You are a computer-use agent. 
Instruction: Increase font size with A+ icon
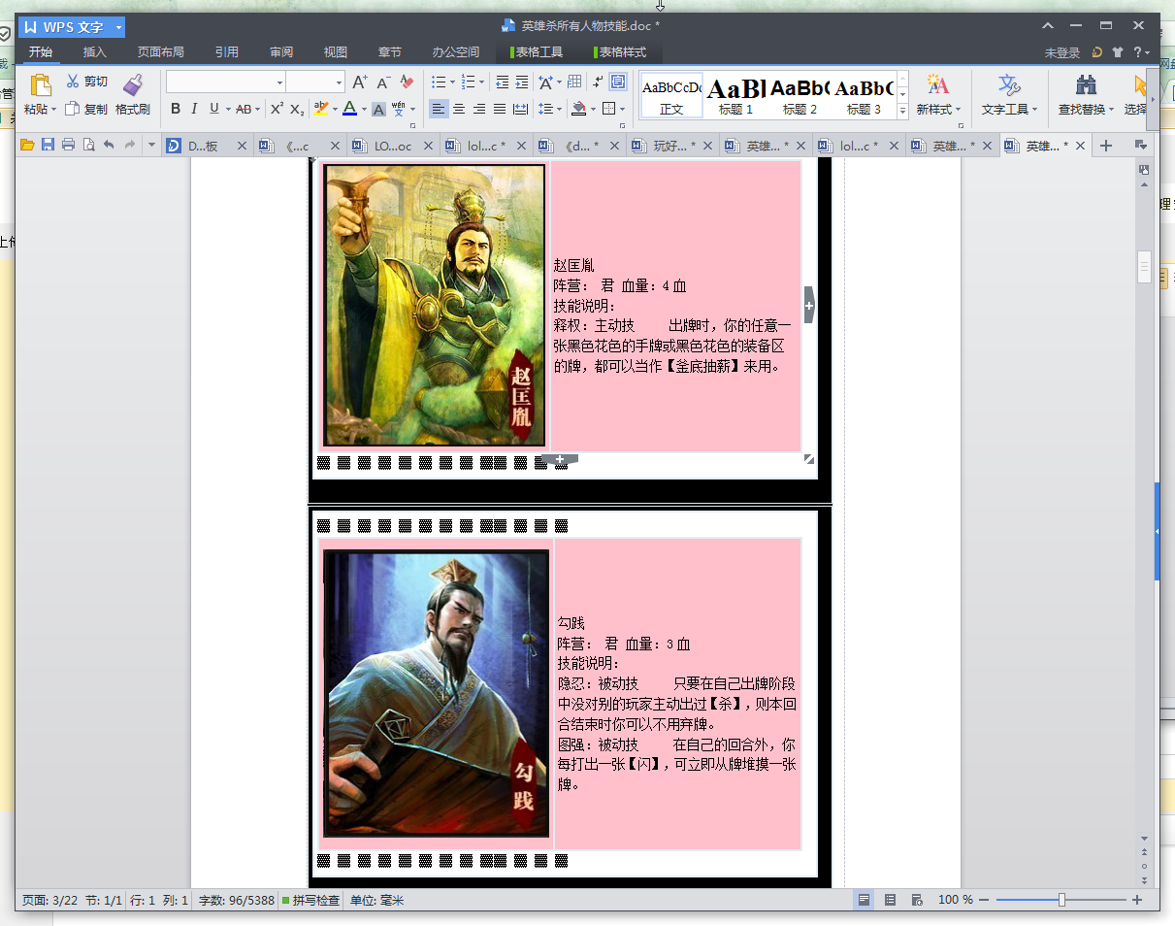360,83
